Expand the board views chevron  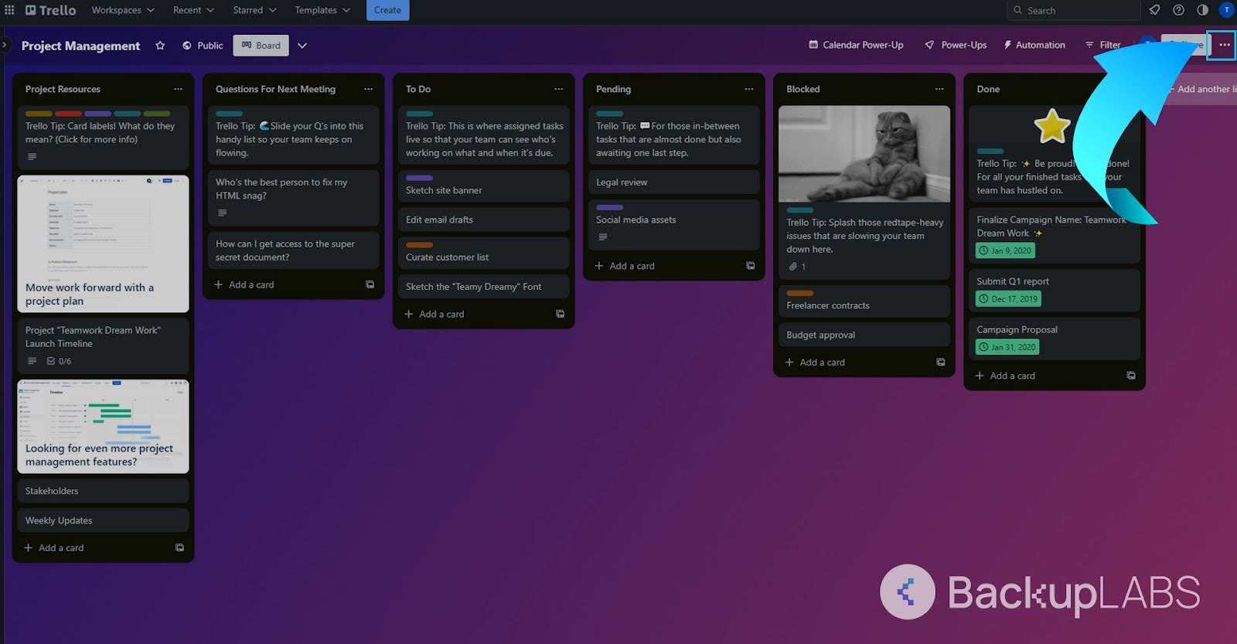click(x=302, y=46)
